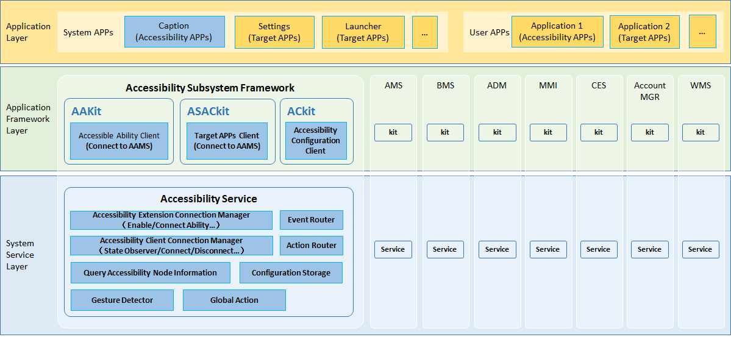
Task: Select the Application 1 (Accessibility APPs) box
Action: pos(557,32)
